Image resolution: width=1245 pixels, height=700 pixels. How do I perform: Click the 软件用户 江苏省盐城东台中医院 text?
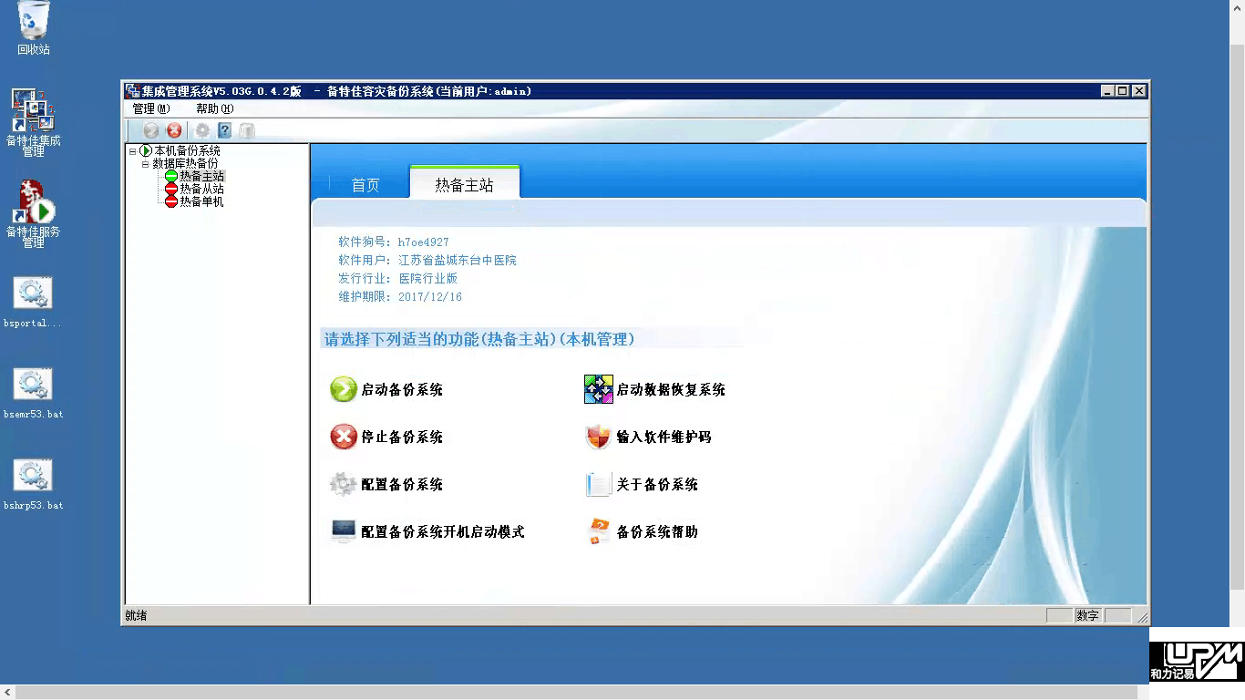[427, 260]
